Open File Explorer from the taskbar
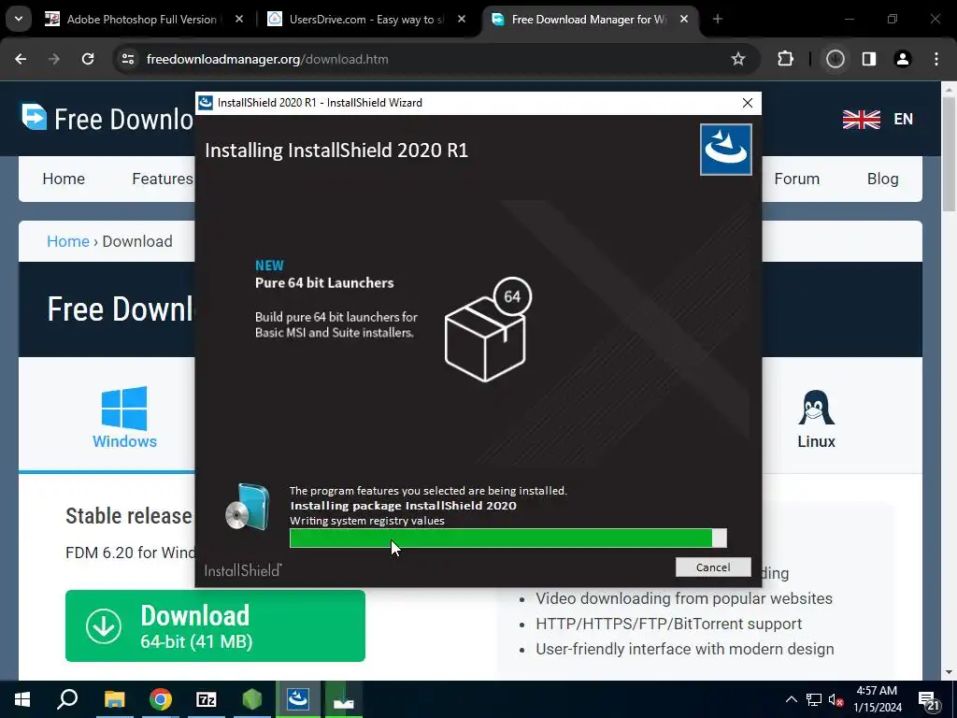Screen dimensions: 957x718 click(x=114, y=699)
